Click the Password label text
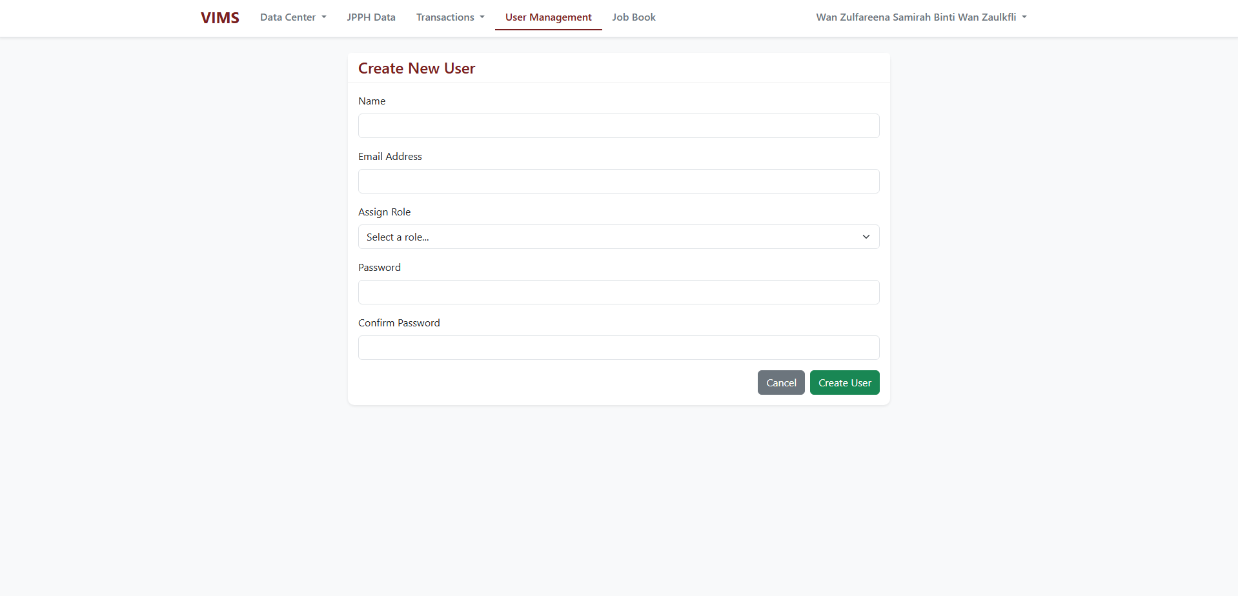This screenshot has width=1238, height=596. 380,268
